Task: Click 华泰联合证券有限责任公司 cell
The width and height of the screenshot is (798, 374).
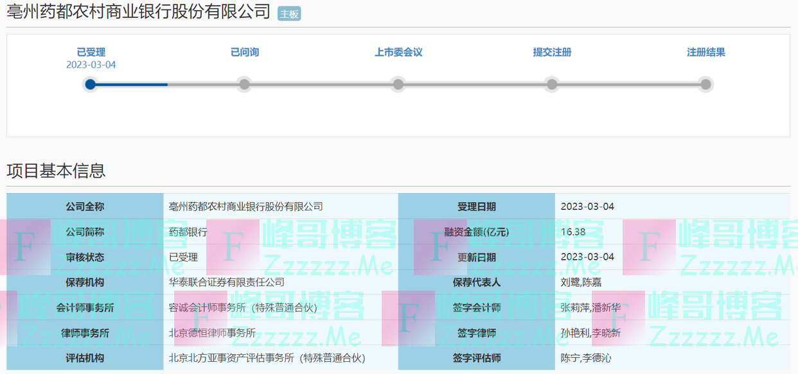Action: point(281,282)
